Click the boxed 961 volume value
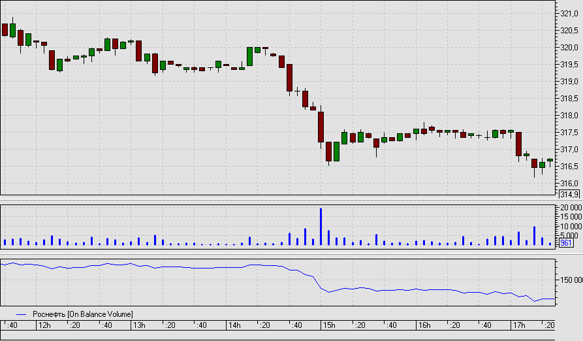The height and width of the screenshot is (341, 583). [x=566, y=243]
